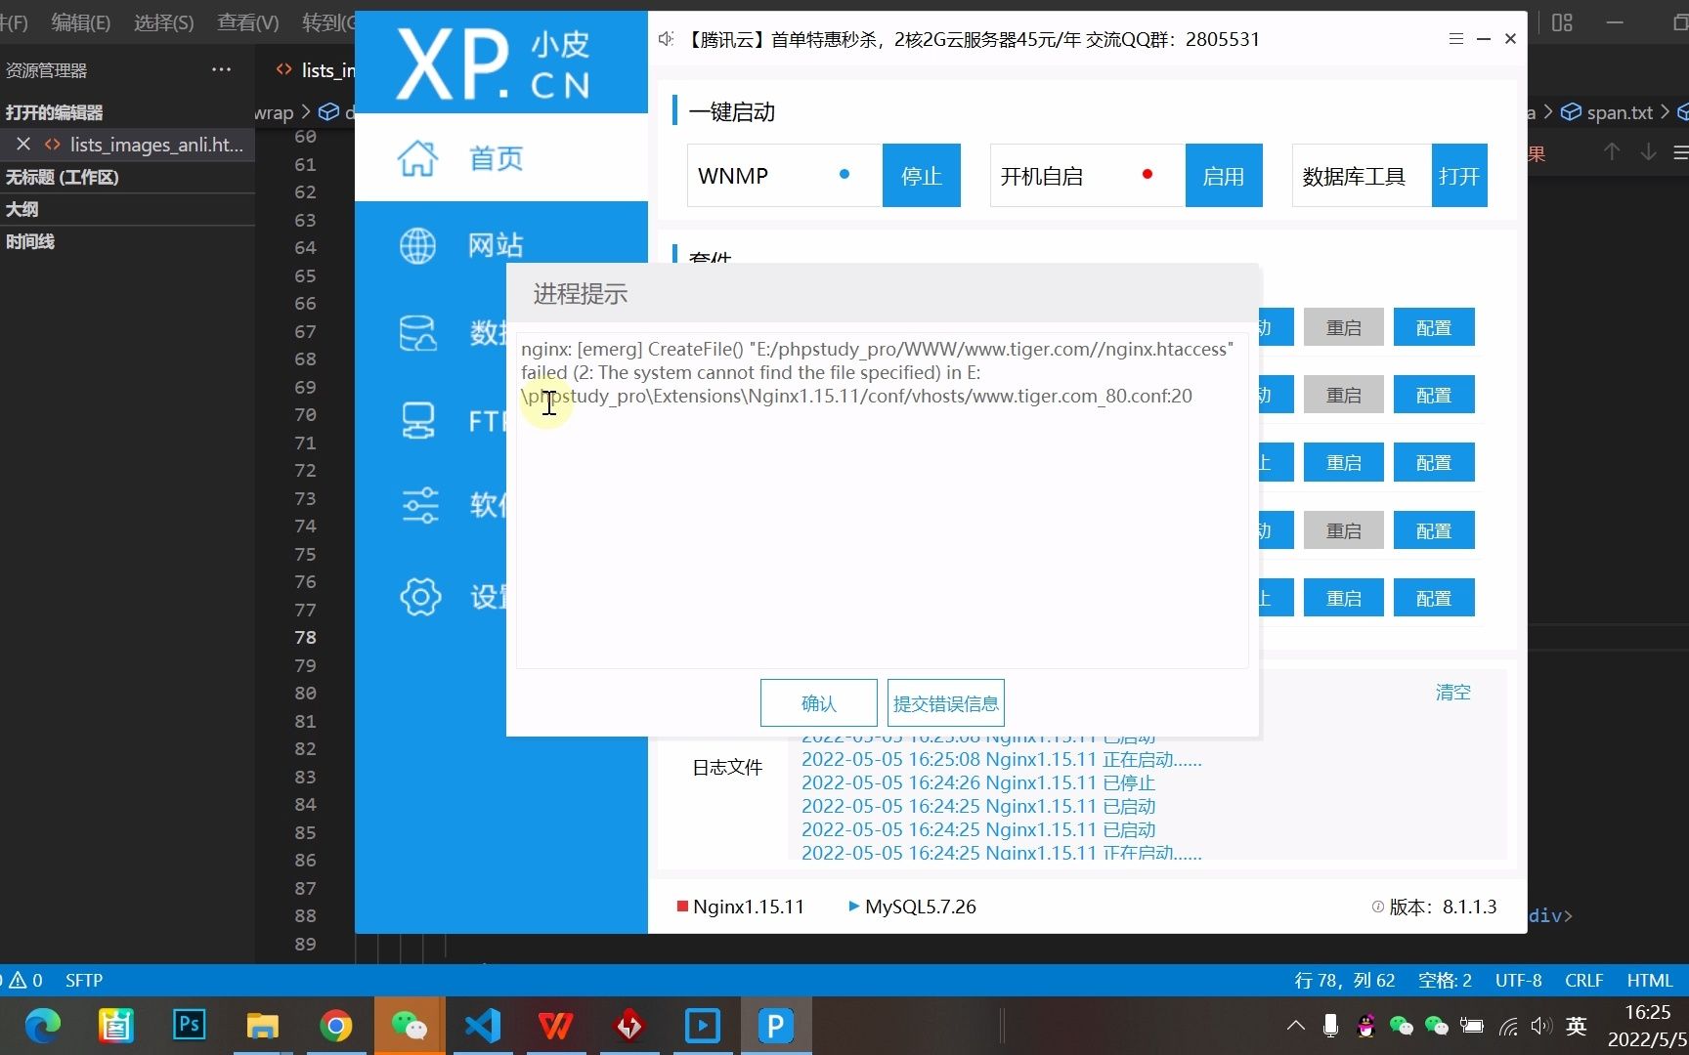Click the wrap breadcrumb item
The height and width of the screenshot is (1055, 1689).
275,112
